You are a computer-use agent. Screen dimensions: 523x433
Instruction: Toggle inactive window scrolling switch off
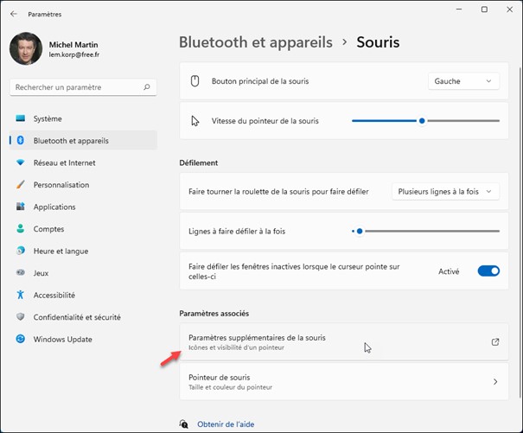[488, 271]
